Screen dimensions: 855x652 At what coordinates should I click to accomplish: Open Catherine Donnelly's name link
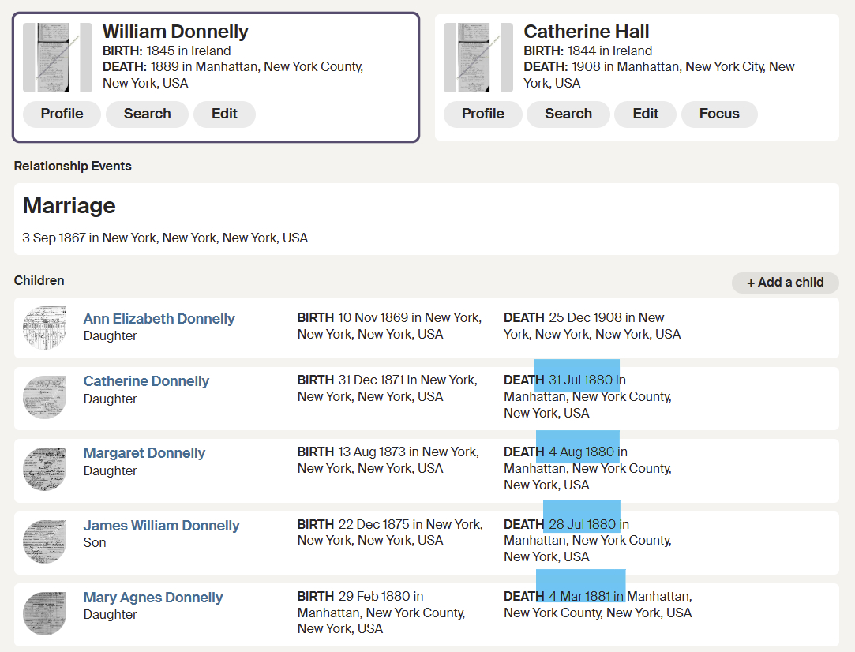click(146, 381)
